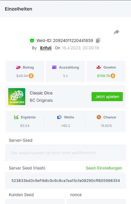The image size is (131, 204).
Task: Open Seed-Einstellungen link
Action: point(104,168)
